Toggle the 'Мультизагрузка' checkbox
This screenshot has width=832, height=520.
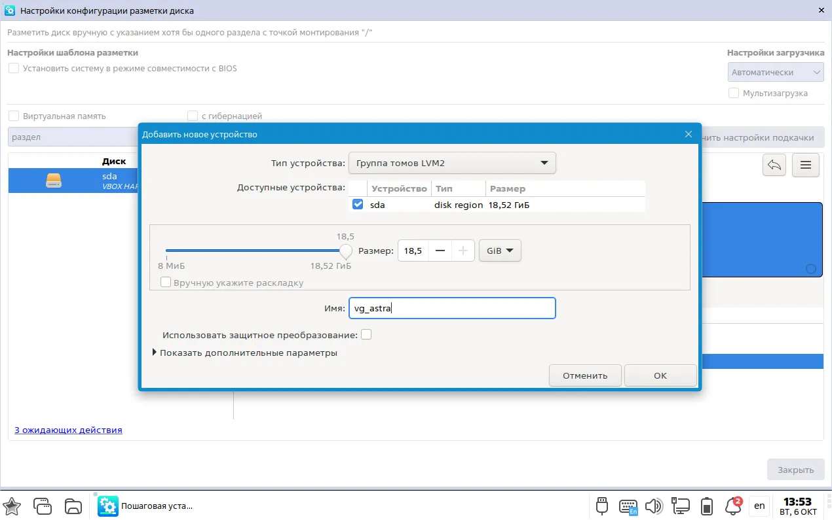click(734, 93)
